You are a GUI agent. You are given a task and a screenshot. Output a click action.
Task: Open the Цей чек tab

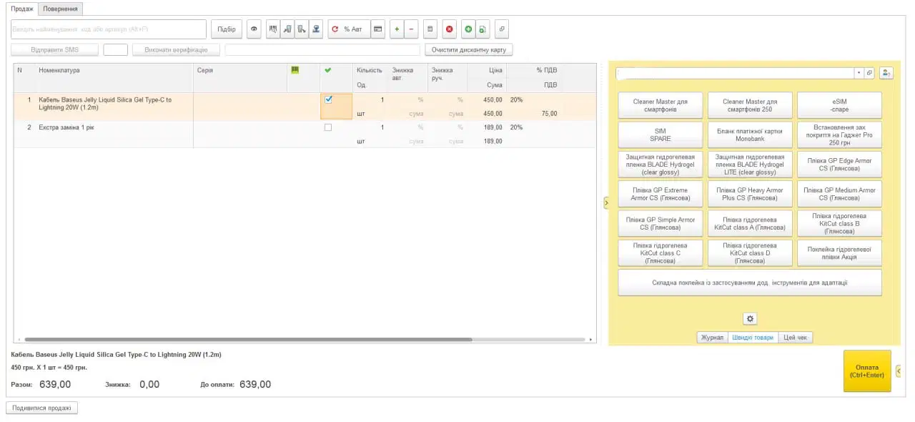tap(796, 338)
